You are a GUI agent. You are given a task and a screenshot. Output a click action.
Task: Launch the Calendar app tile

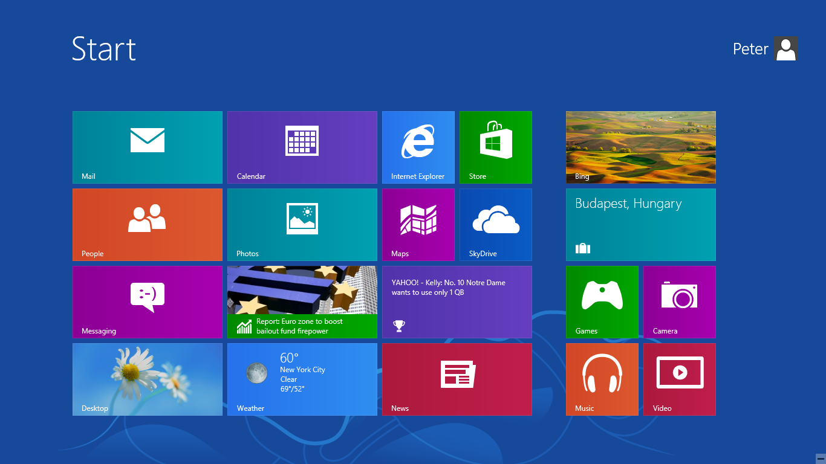point(302,147)
